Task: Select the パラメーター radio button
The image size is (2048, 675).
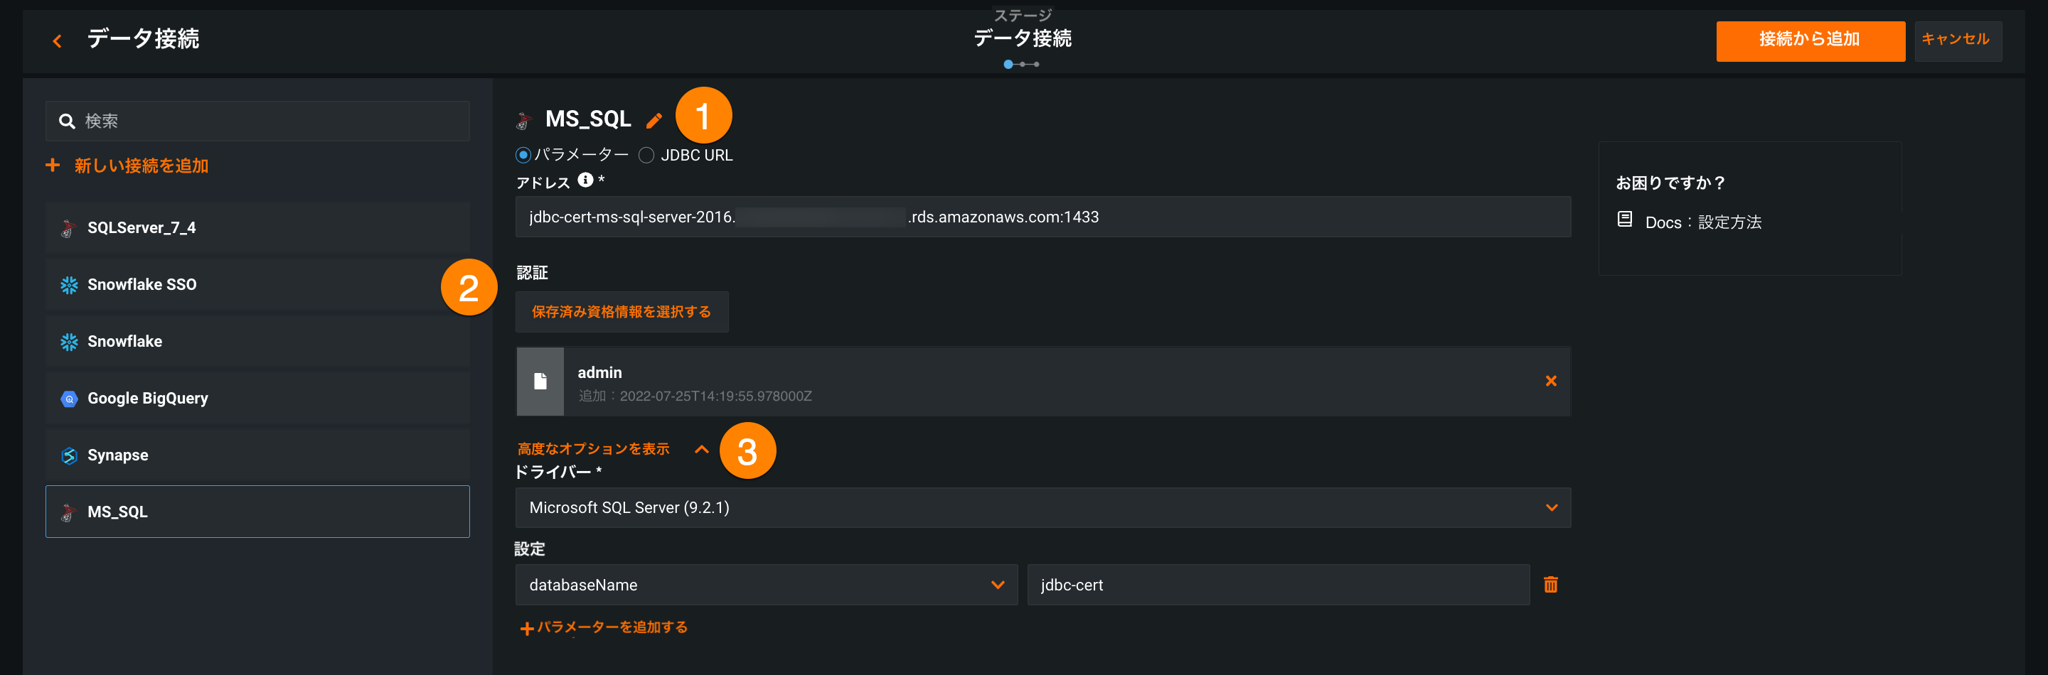Action: (523, 155)
